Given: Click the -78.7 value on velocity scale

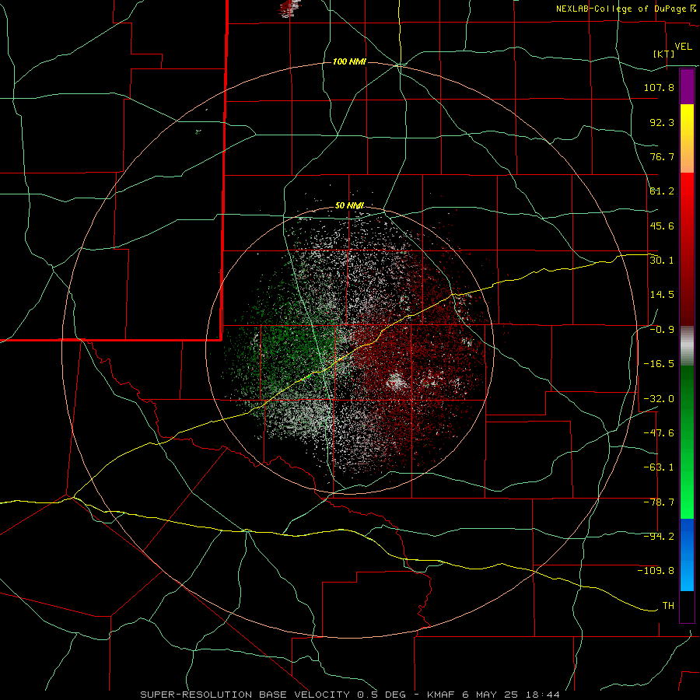Looking at the screenshot, I should tap(659, 502).
